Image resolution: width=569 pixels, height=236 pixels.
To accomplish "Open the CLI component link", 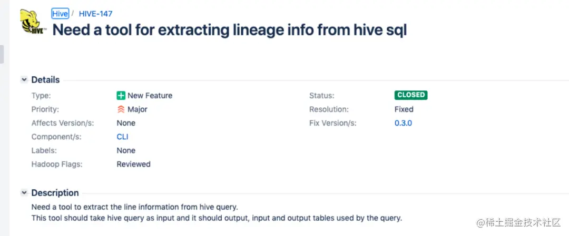I will point(122,137).
